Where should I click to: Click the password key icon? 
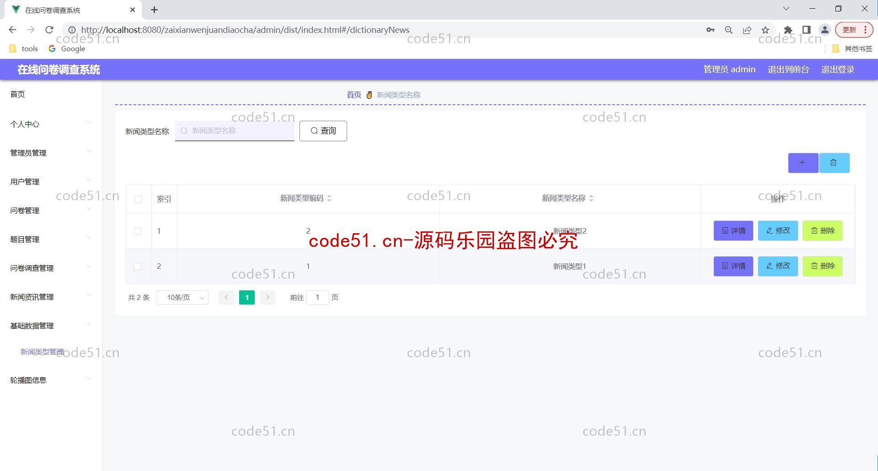710,30
